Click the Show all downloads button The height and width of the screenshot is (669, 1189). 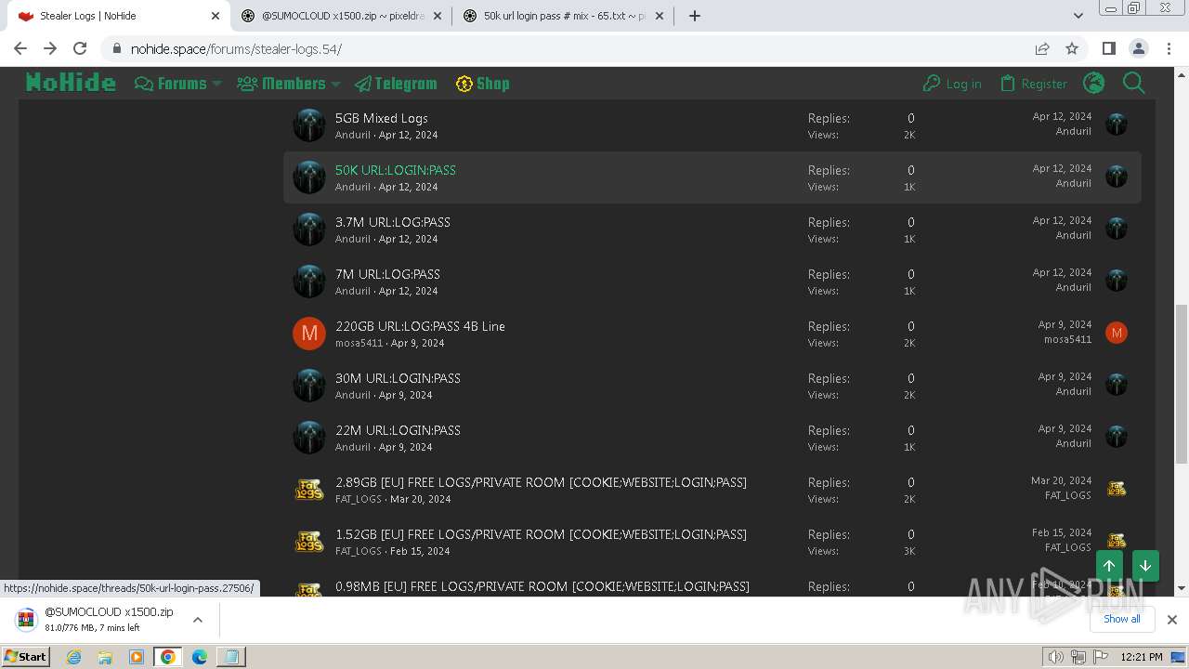[1122, 619]
